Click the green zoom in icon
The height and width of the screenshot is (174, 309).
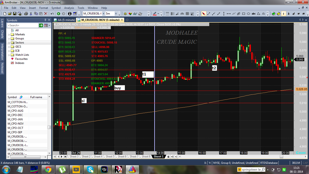coord(274,14)
